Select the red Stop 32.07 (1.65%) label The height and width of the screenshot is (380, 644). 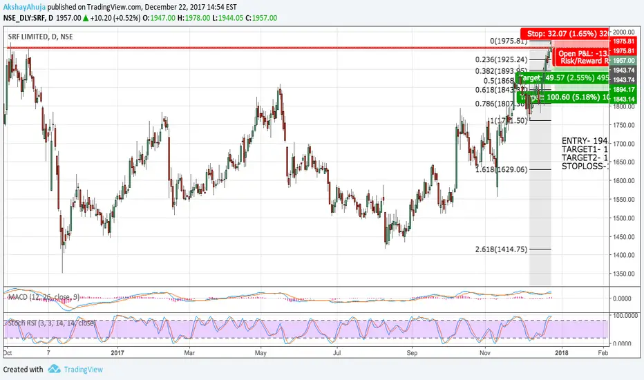[x=565, y=34]
